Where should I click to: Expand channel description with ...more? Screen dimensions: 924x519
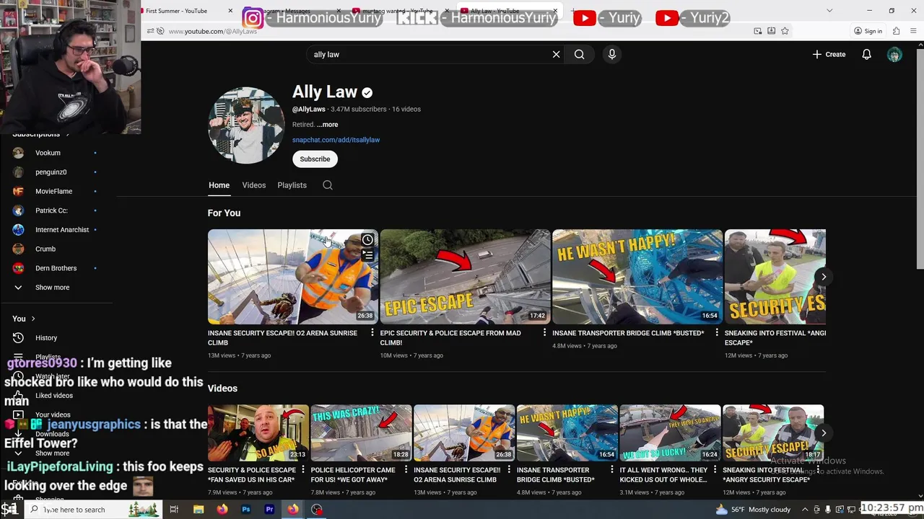327,125
